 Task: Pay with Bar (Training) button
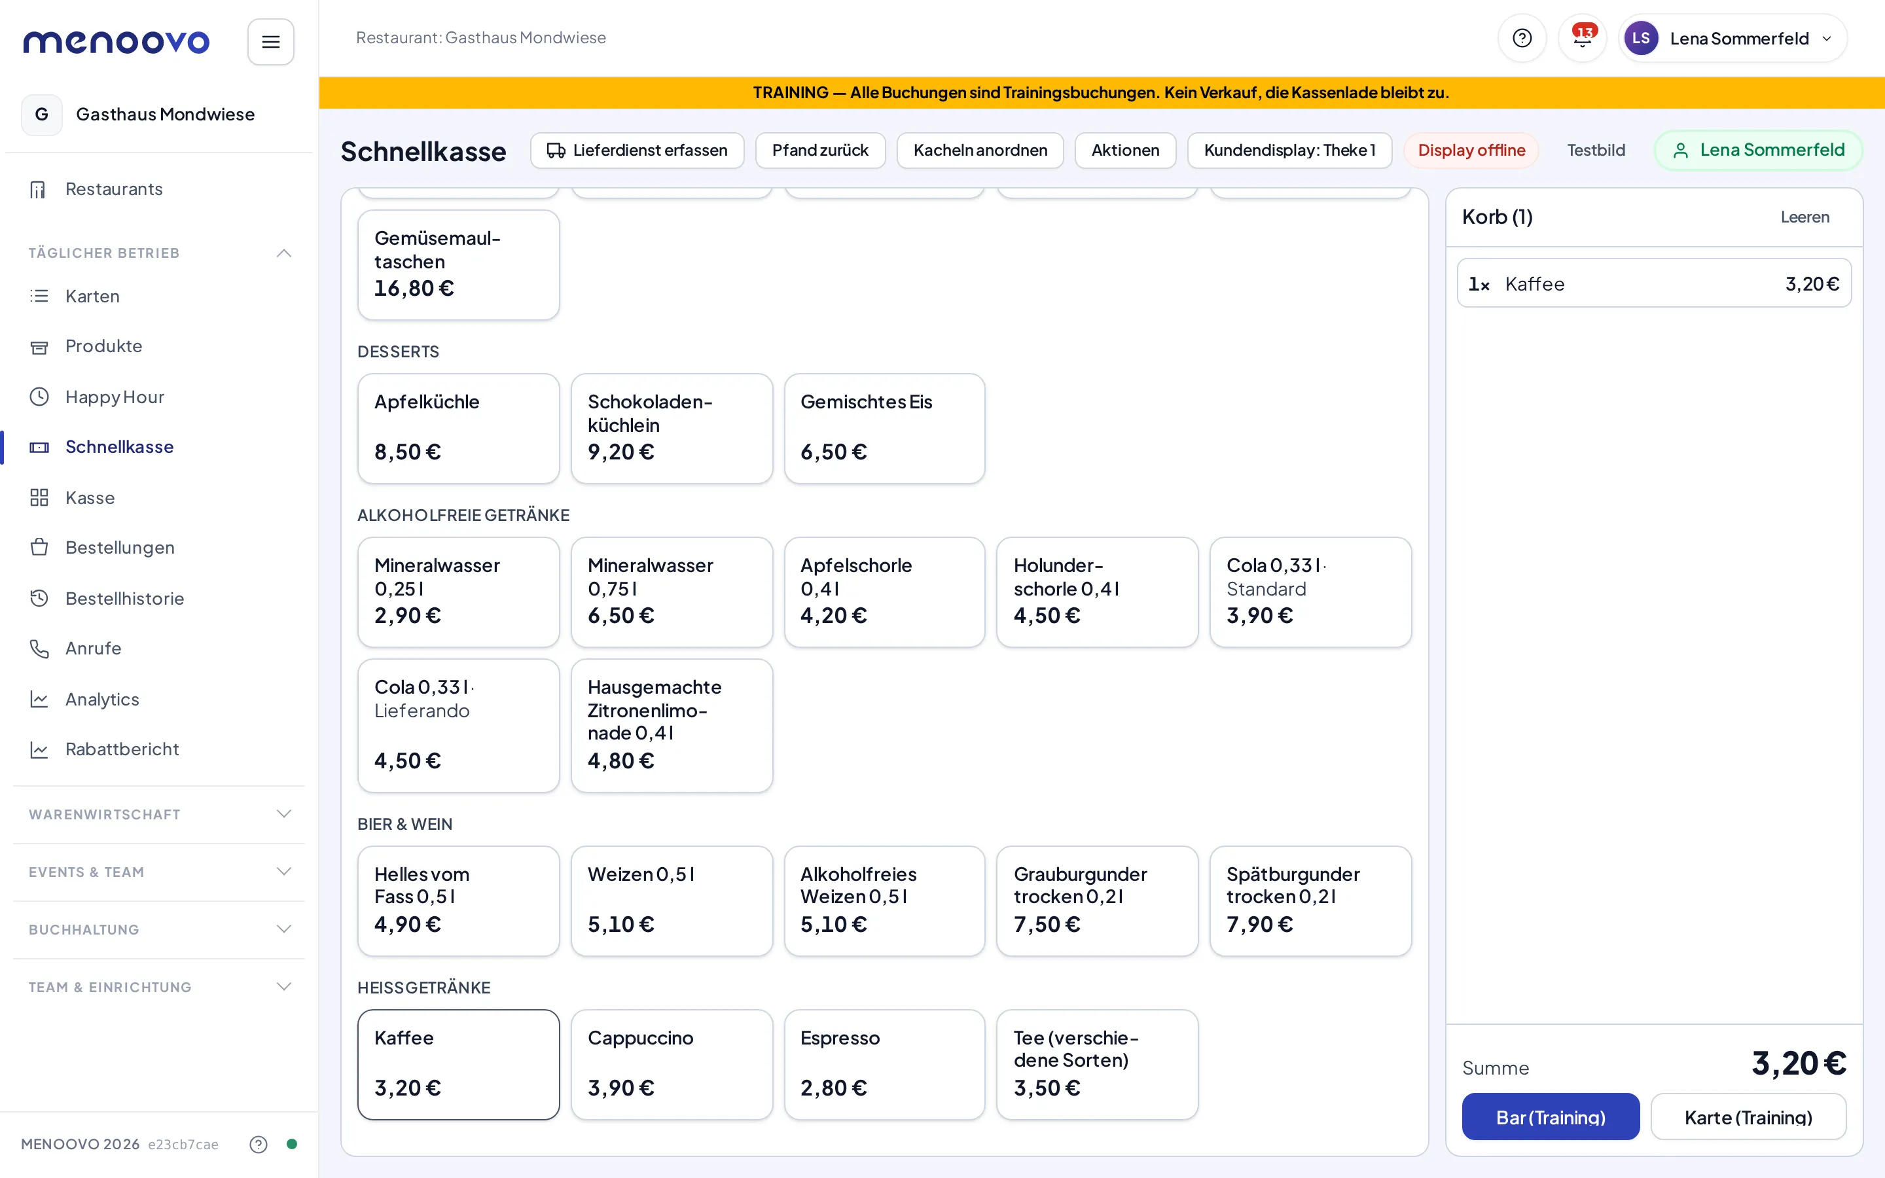(1550, 1117)
